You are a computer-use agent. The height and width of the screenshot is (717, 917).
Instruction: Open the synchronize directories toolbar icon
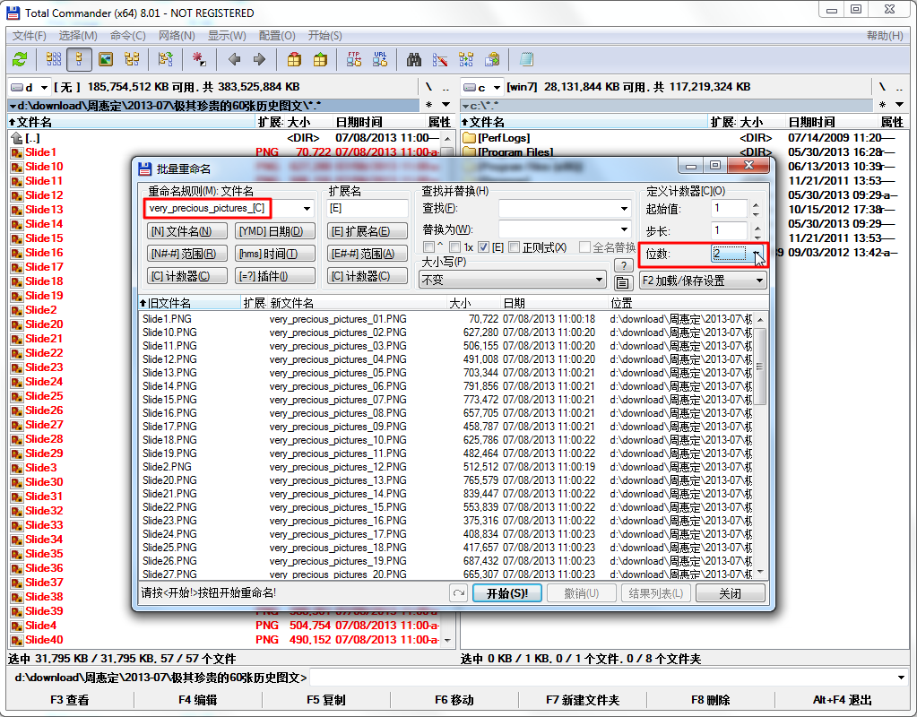click(x=466, y=59)
